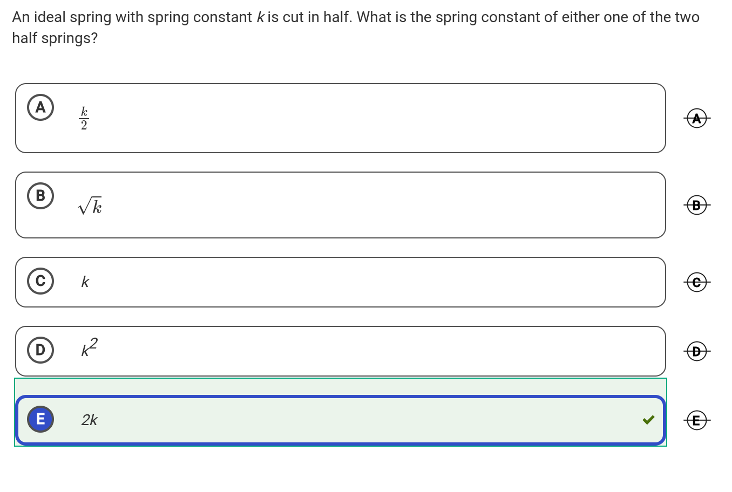Strike out answer choice C
This screenshot has width=732, height=492.
pyautogui.click(x=697, y=282)
